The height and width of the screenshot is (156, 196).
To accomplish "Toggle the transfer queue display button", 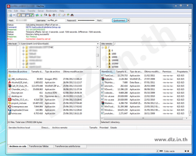I will 32,15.
